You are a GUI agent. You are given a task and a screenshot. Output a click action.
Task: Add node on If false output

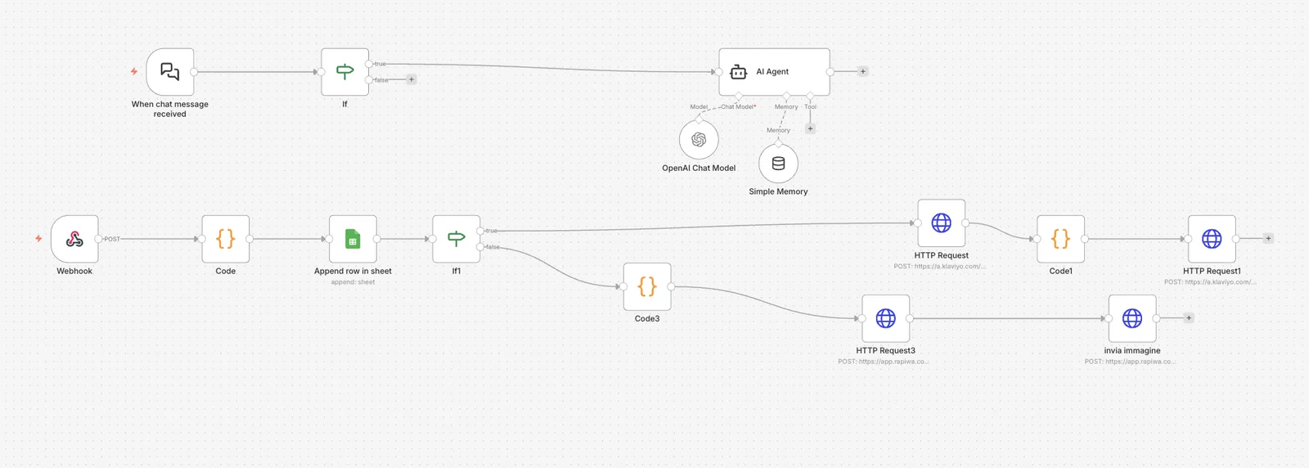click(412, 79)
